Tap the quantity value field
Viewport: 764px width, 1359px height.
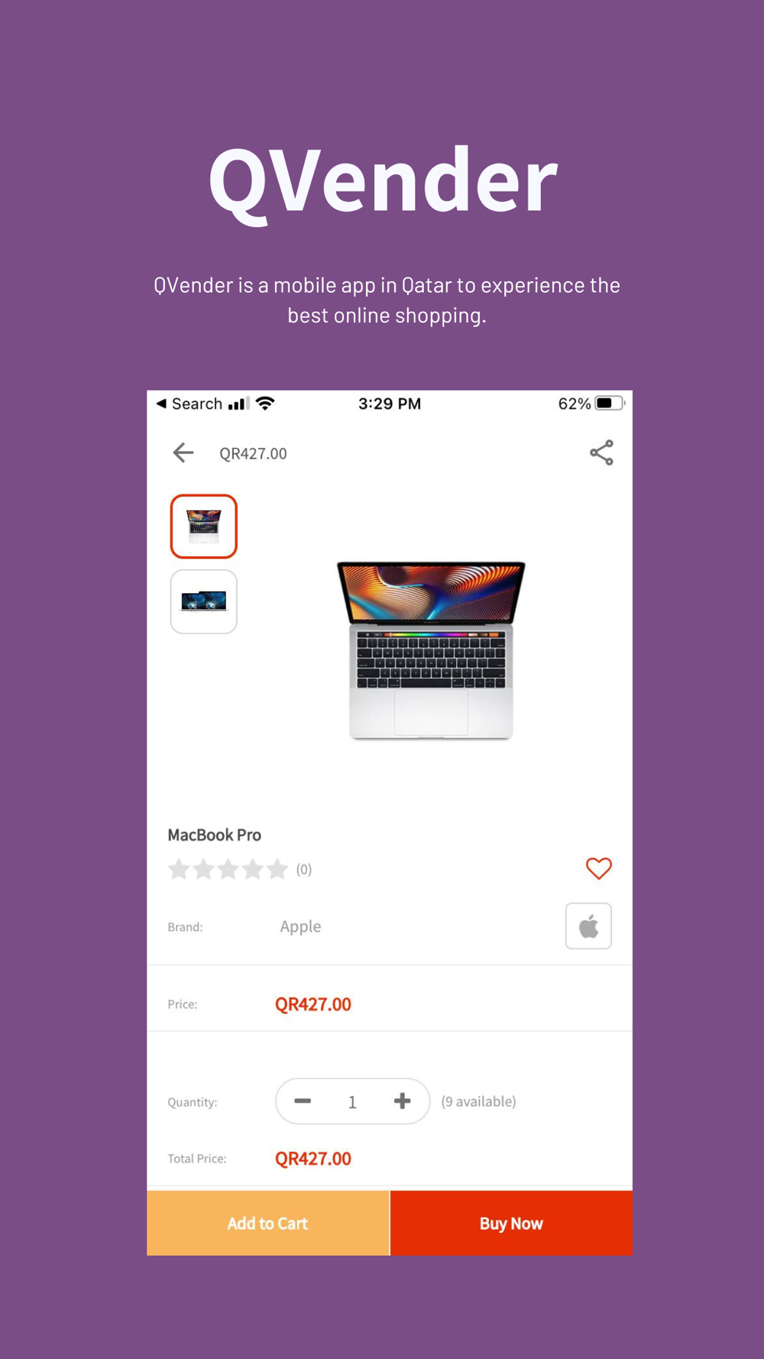tap(352, 1101)
